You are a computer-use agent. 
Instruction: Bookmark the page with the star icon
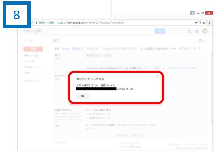[204, 22]
